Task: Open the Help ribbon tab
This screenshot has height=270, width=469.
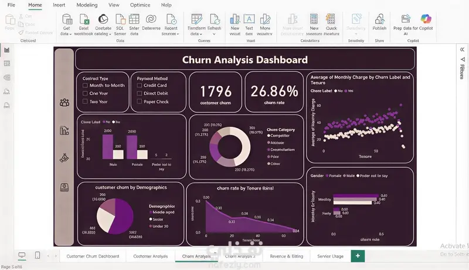Action: [x=166, y=5]
